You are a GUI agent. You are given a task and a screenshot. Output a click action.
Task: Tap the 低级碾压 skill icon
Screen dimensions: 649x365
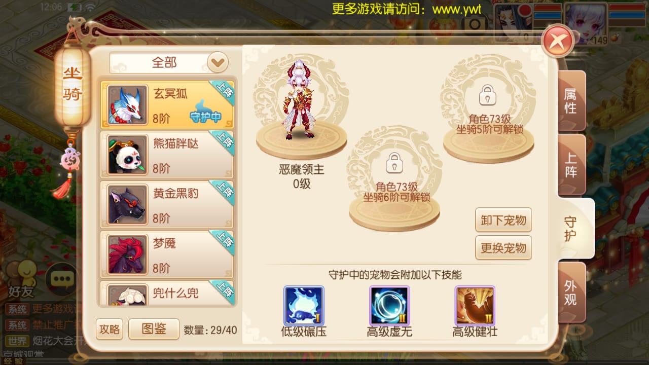point(304,306)
